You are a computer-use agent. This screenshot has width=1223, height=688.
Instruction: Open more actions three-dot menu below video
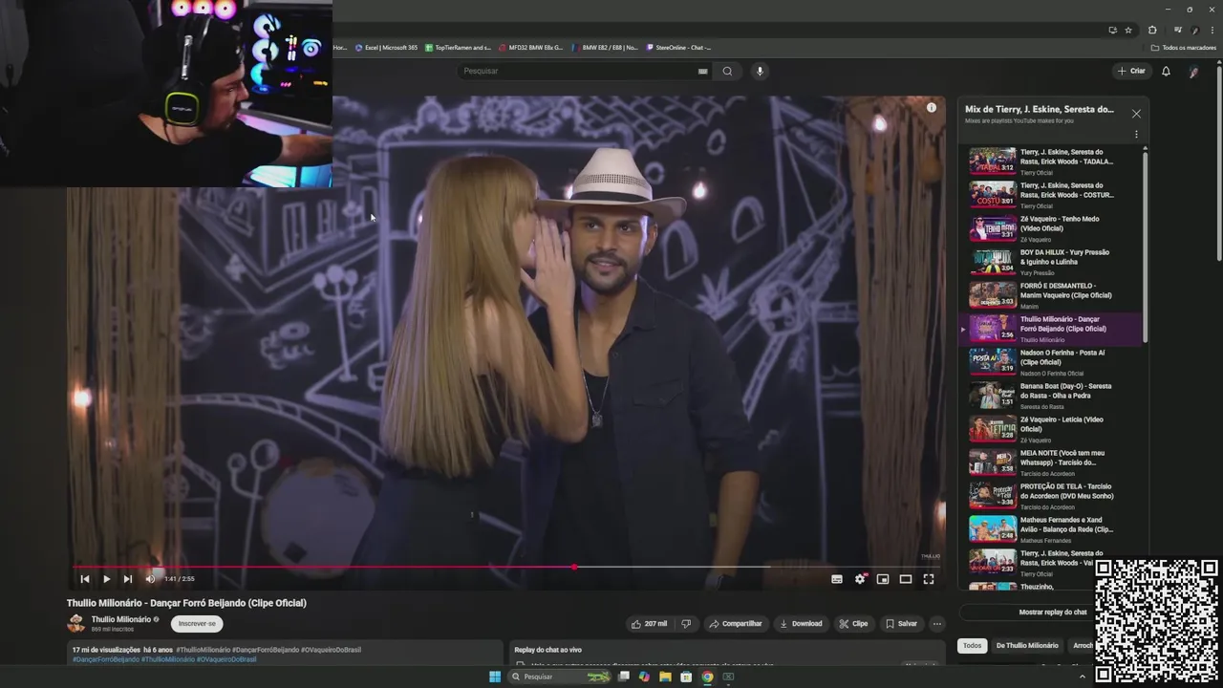pyautogui.click(x=936, y=624)
